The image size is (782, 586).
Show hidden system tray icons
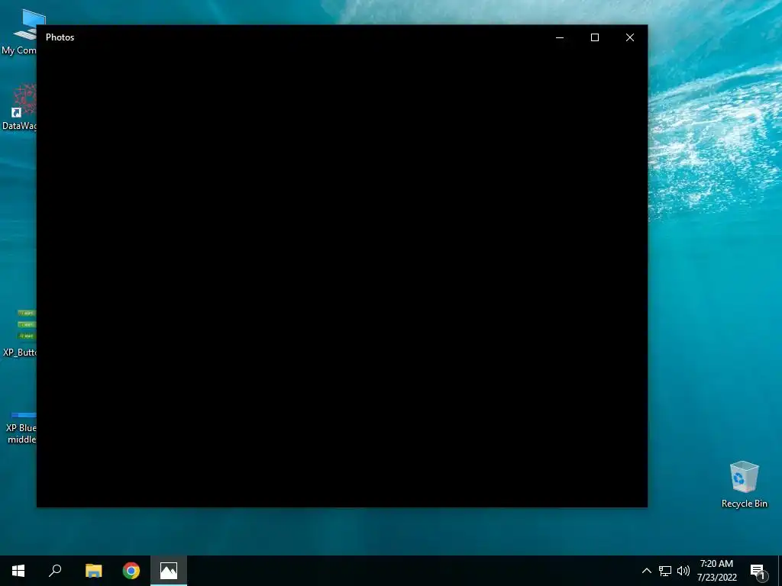[646, 571]
